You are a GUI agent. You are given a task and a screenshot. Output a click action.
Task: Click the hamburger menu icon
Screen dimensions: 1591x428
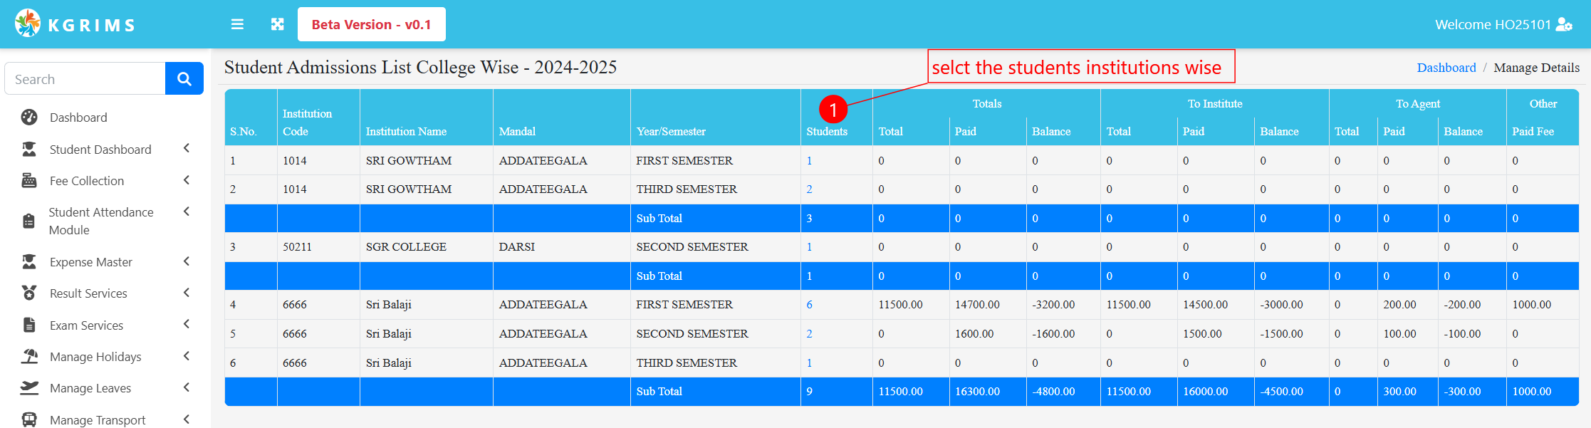click(237, 24)
